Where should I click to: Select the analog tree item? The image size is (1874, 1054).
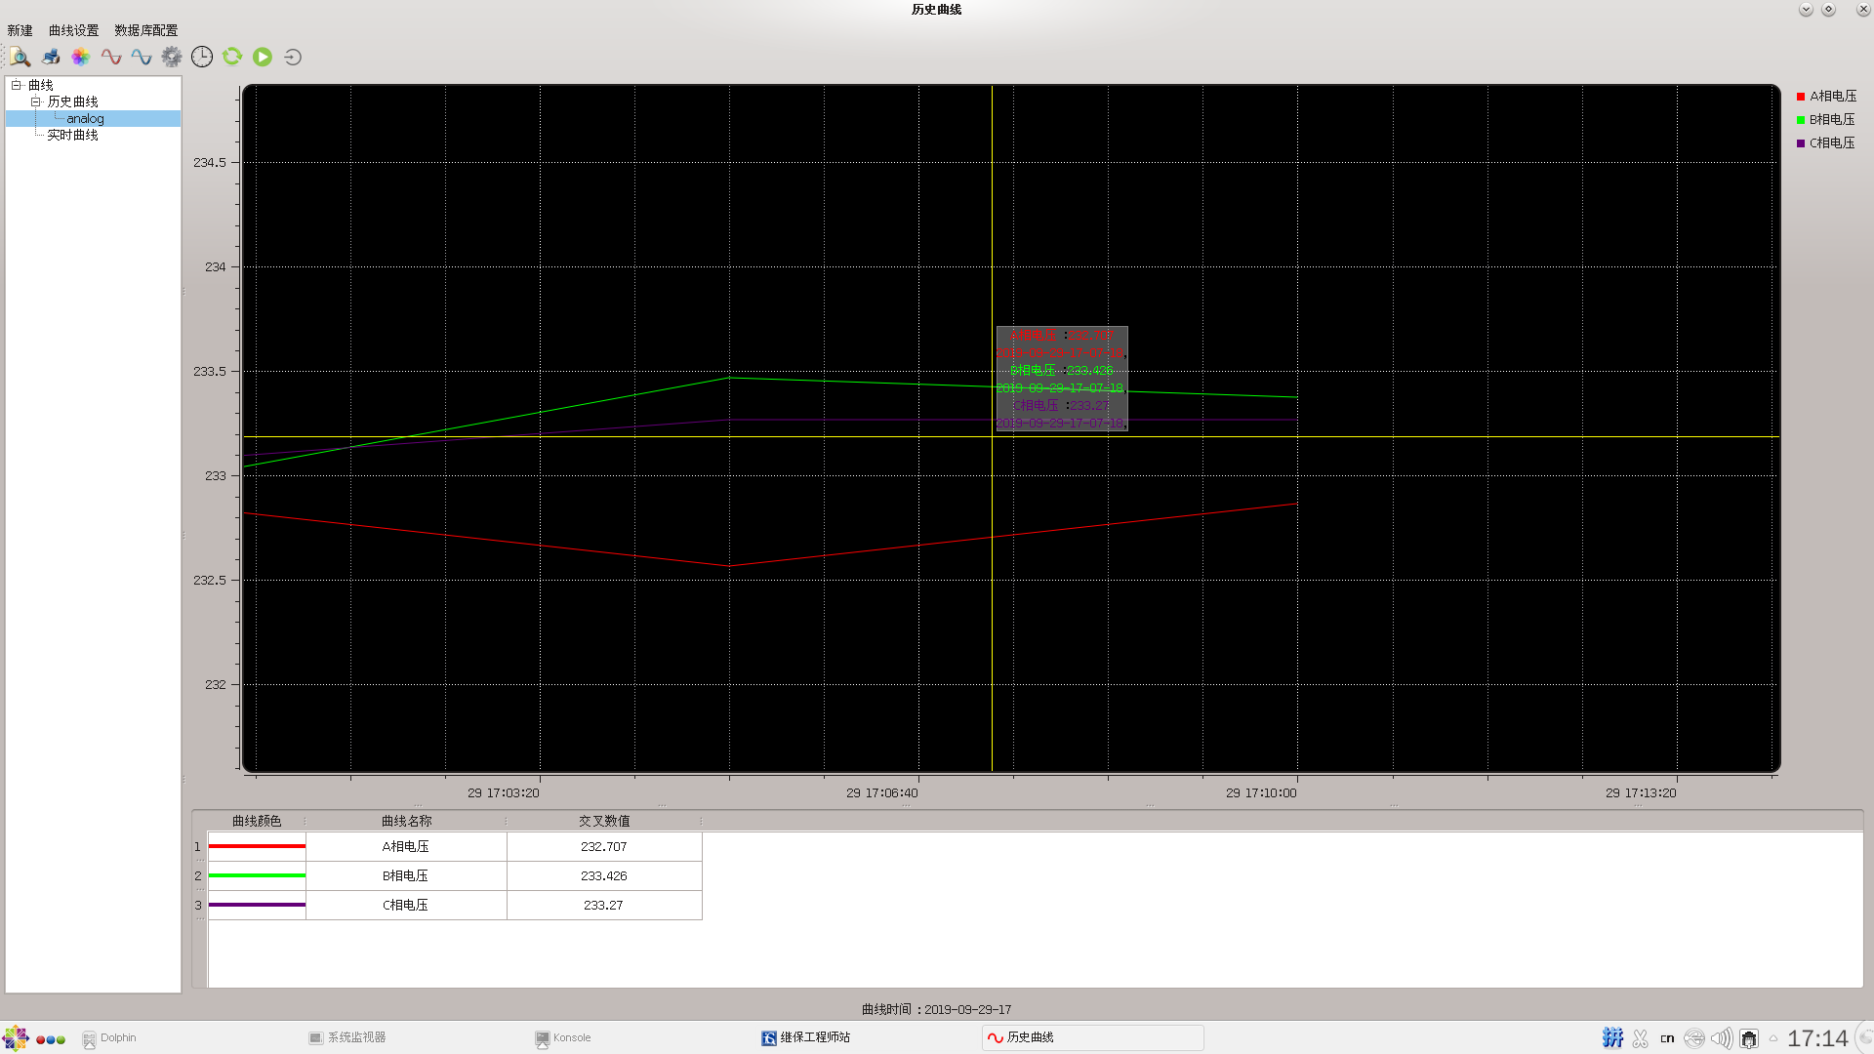(85, 118)
